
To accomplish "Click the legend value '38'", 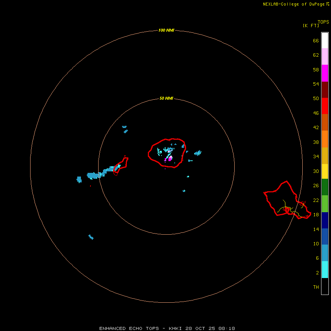I will point(316,142).
